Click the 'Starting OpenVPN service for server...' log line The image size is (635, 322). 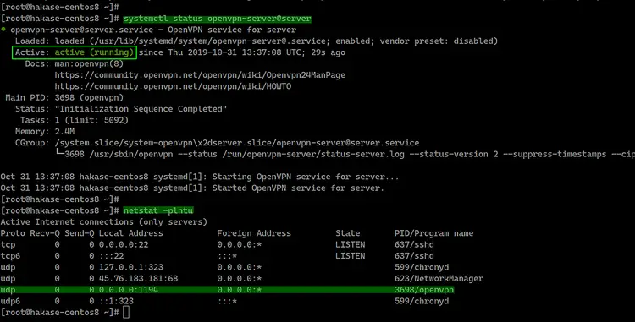[x=199, y=177]
